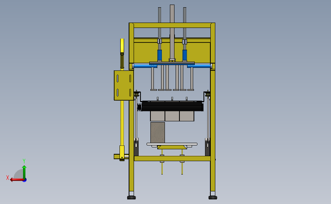Select the right black leveling foot
Screen dimensions: 331x204
(x=213, y=197)
